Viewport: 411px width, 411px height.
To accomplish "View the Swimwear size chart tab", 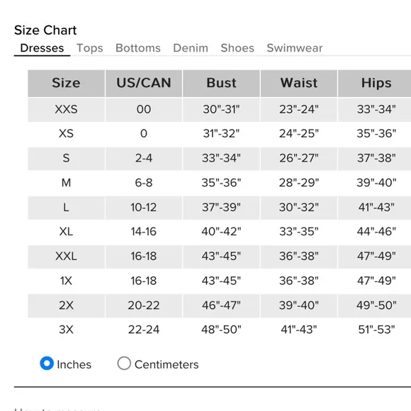I will click(295, 48).
